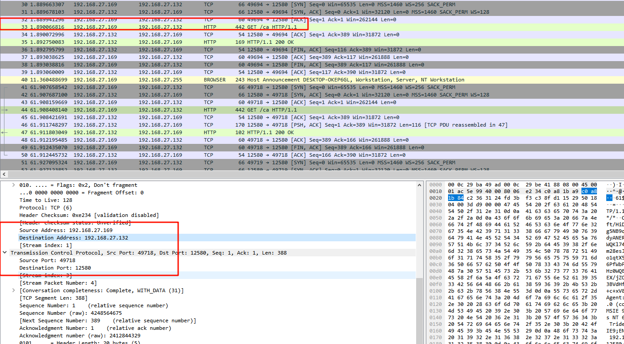
Task: Select packet 33 GET /ca request
Action: pos(312,27)
